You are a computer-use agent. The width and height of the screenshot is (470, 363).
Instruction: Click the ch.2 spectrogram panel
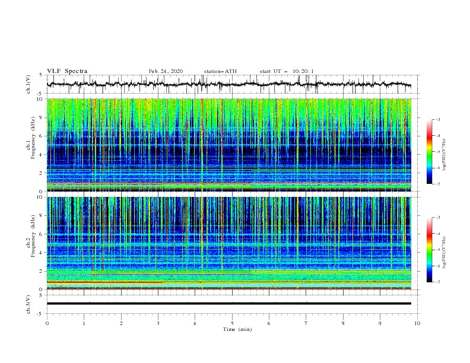[x=228, y=243]
